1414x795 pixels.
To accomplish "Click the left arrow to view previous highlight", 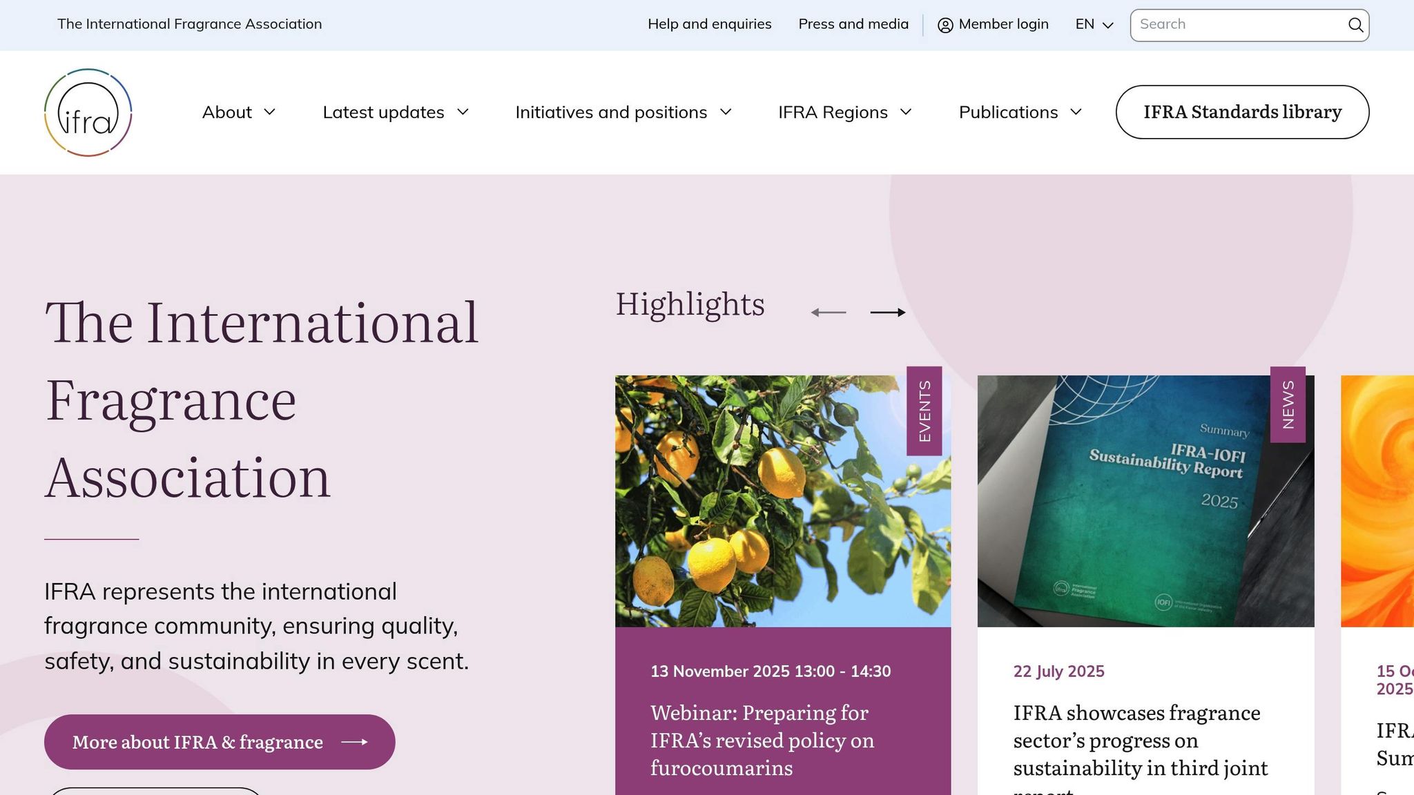I will pos(829,312).
